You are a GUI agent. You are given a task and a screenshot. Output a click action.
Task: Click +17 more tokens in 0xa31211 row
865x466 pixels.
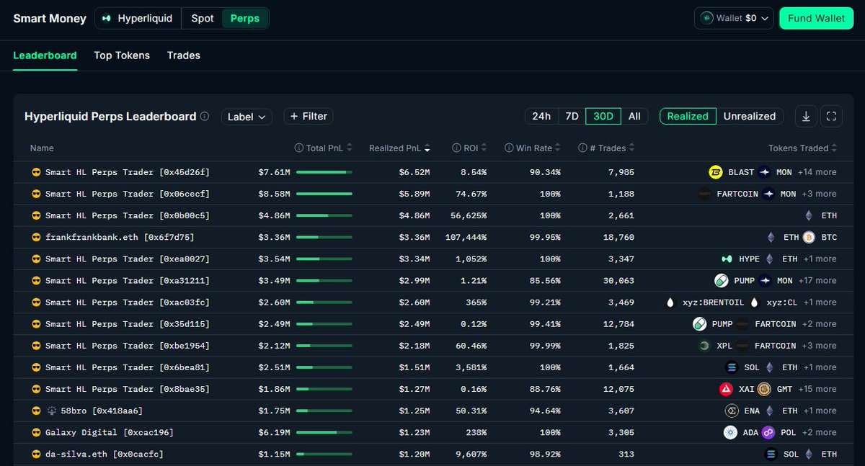tap(817, 280)
